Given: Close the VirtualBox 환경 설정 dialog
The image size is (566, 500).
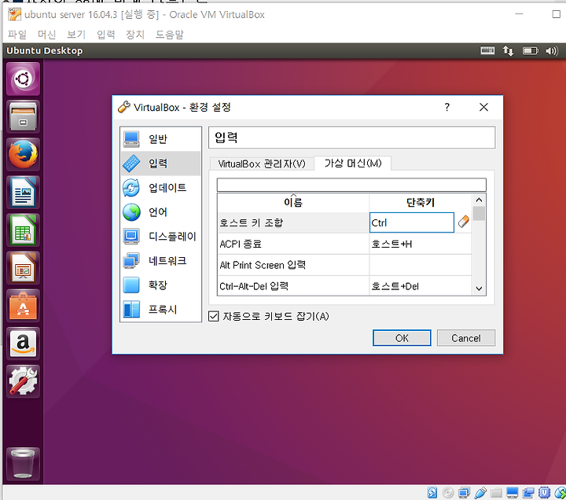Looking at the screenshot, I should tap(483, 107).
